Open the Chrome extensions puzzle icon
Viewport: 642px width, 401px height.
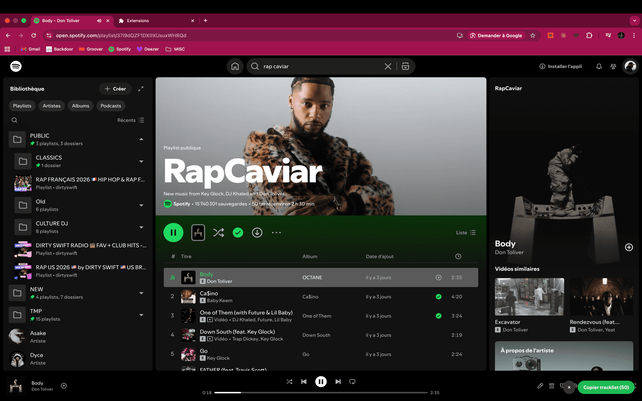(589, 36)
